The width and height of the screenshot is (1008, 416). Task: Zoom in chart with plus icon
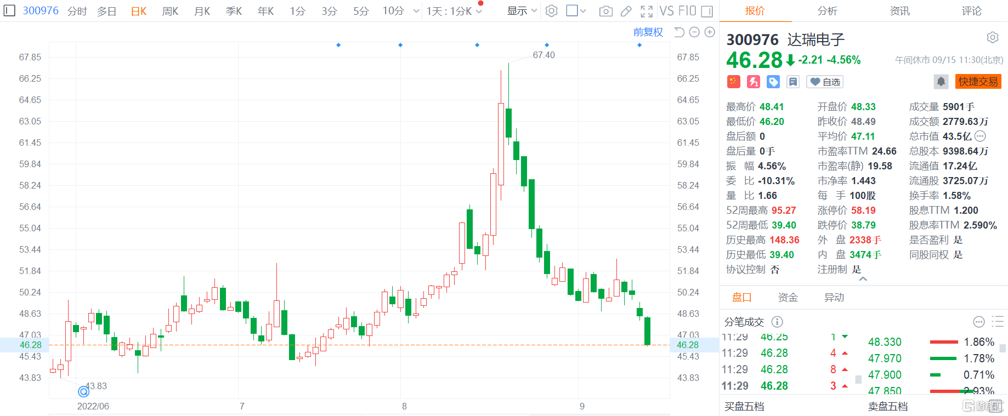pos(710,32)
